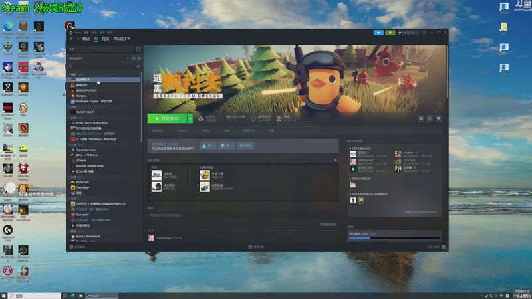Collapse the category containing Tower Dominion
Image resolution: width=532 pixels, height=299 pixels.
pos(69,145)
